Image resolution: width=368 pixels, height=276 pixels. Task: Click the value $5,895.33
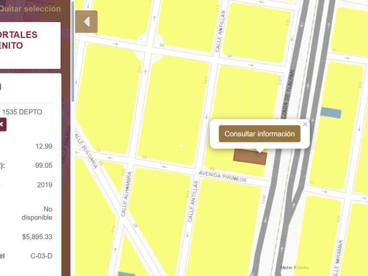tap(37, 237)
